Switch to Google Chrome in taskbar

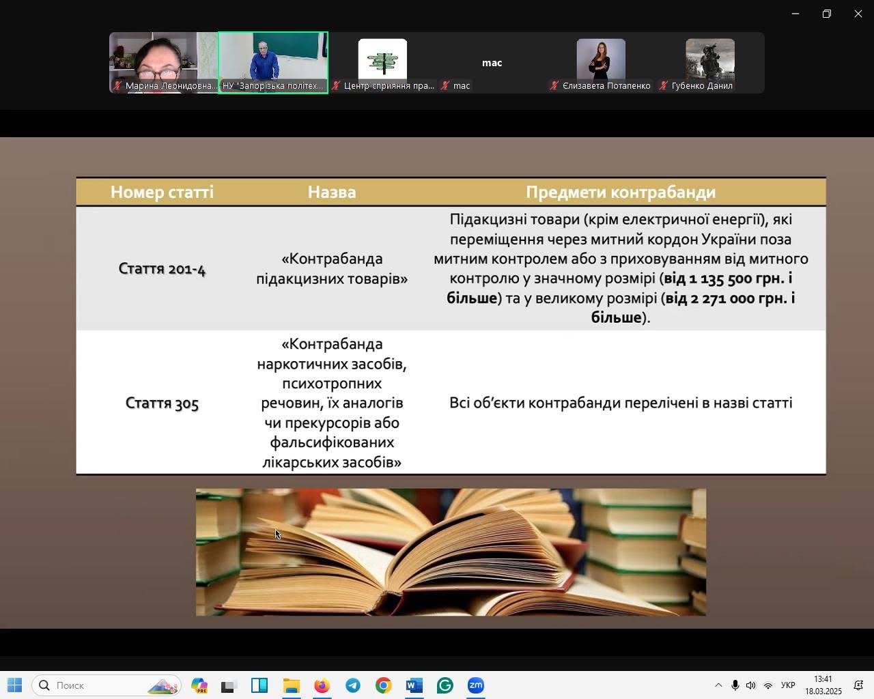pos(384,685)
